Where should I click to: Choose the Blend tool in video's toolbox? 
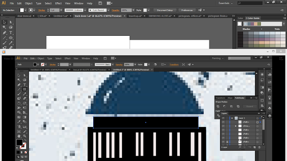25,122
